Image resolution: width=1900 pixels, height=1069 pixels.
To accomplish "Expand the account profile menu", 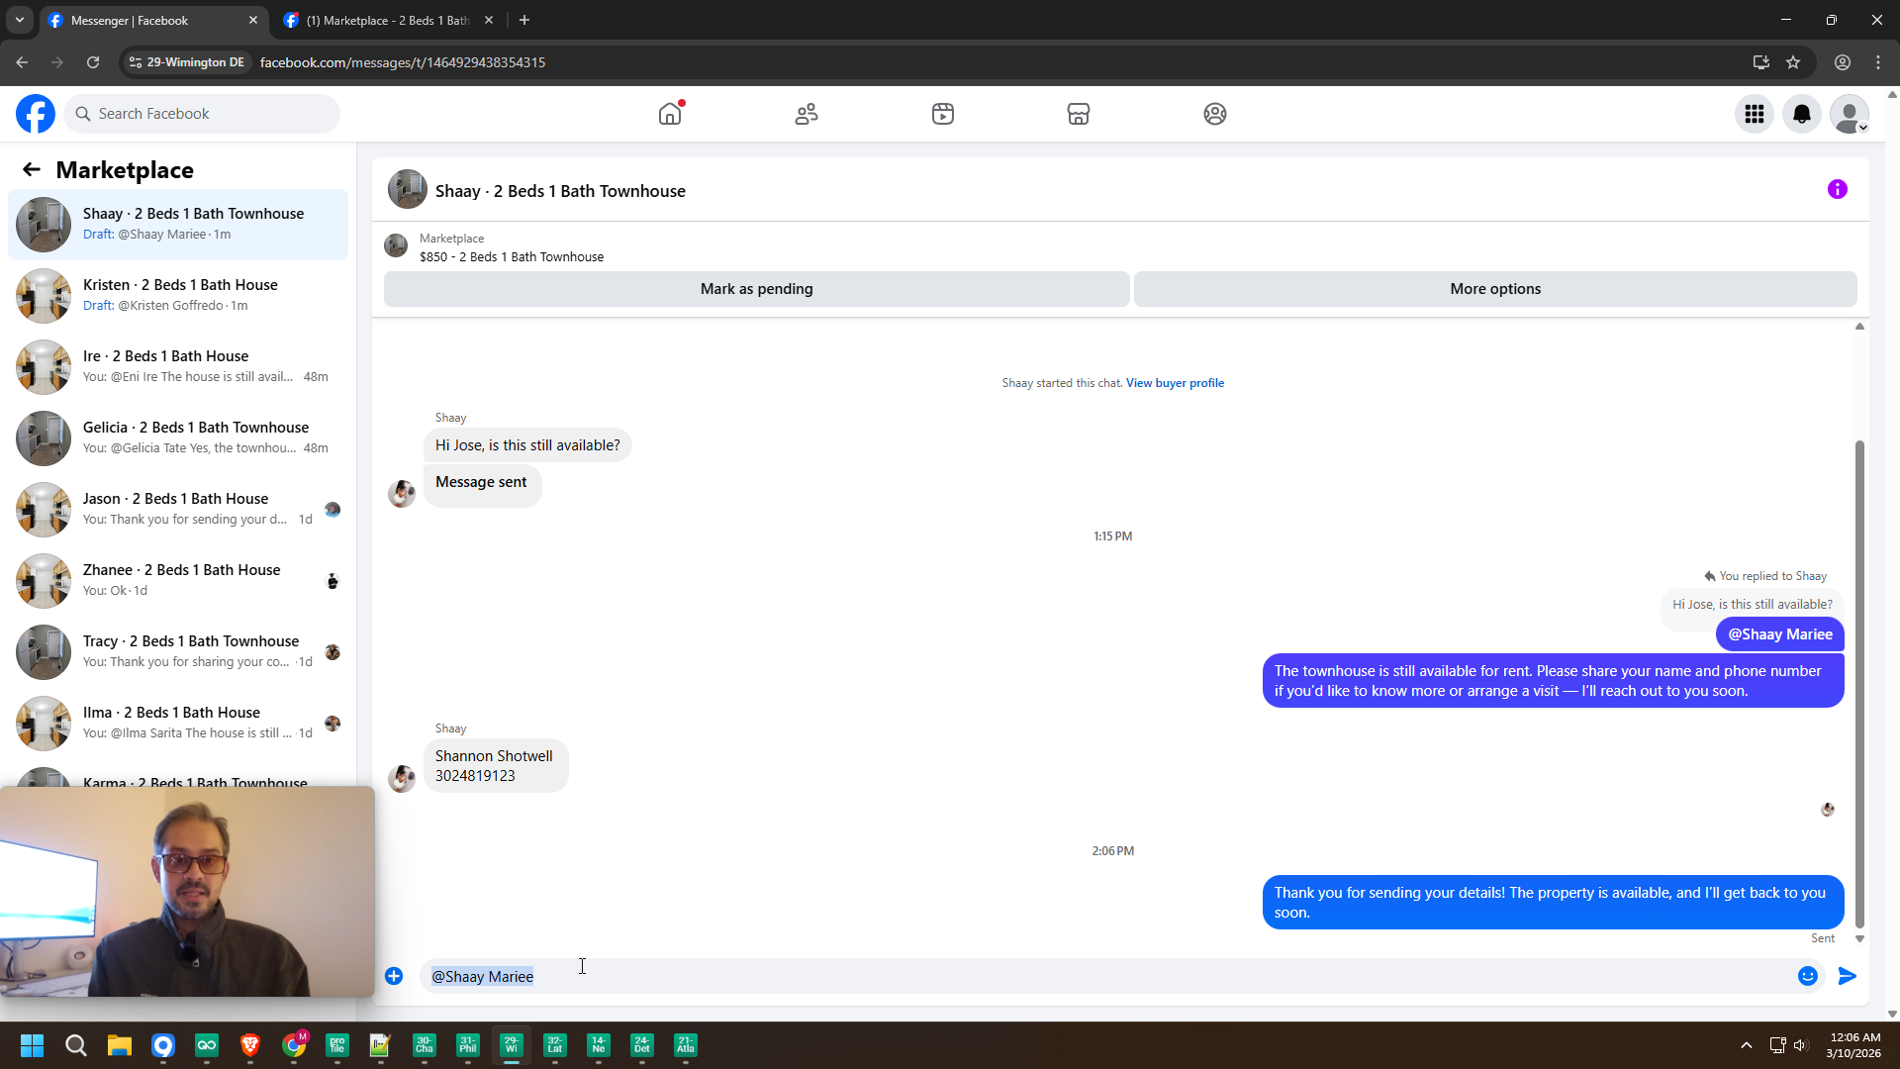I will [x=1850, y=114].
